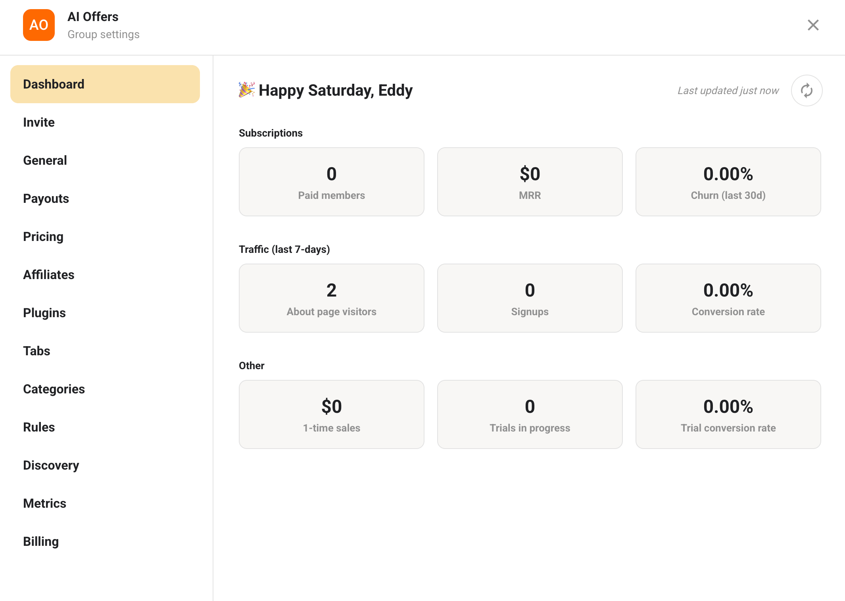This screenshot has width=845, height=601.
Task: Open the Metrics page
Action: tap(45, 503)
